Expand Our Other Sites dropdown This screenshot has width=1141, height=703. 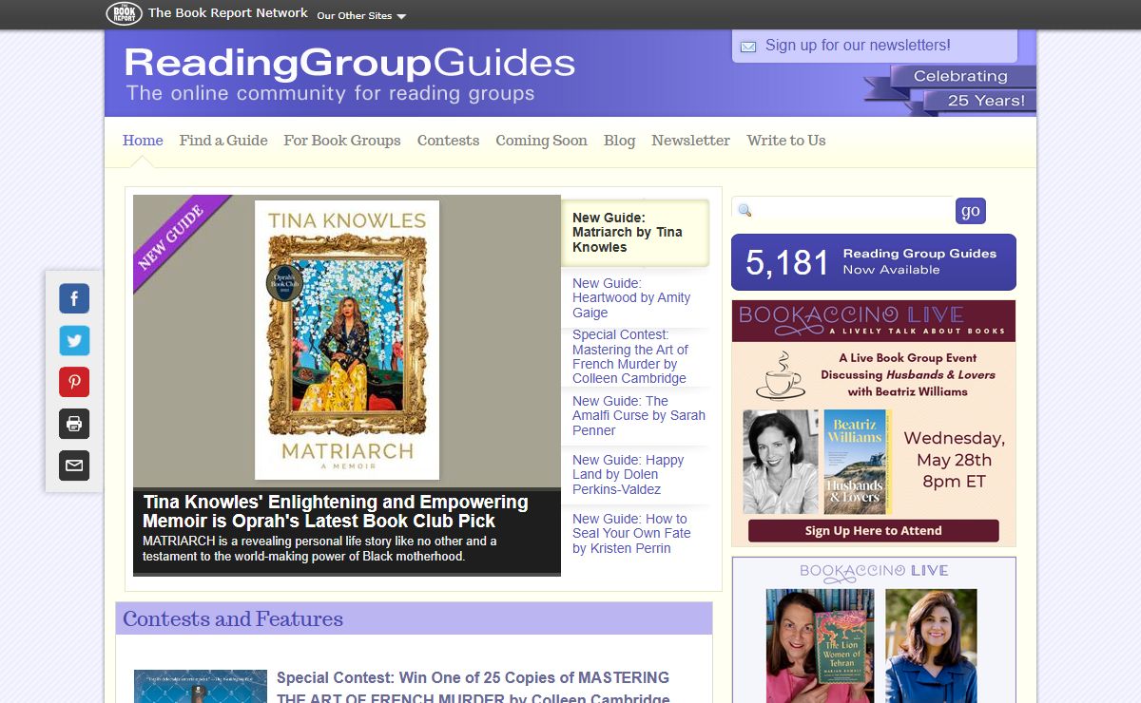[x=361, y=15]
